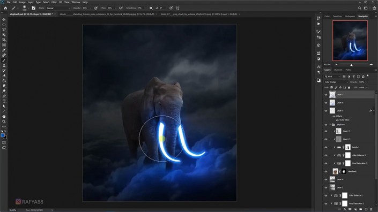378x212 pixels.
Task: Switch to the Histogram tab
Action: (350, 16)
